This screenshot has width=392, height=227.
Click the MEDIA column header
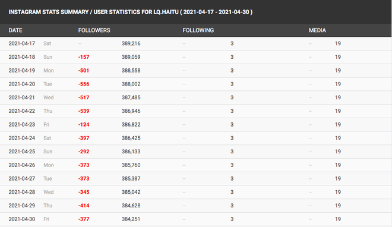317,30
